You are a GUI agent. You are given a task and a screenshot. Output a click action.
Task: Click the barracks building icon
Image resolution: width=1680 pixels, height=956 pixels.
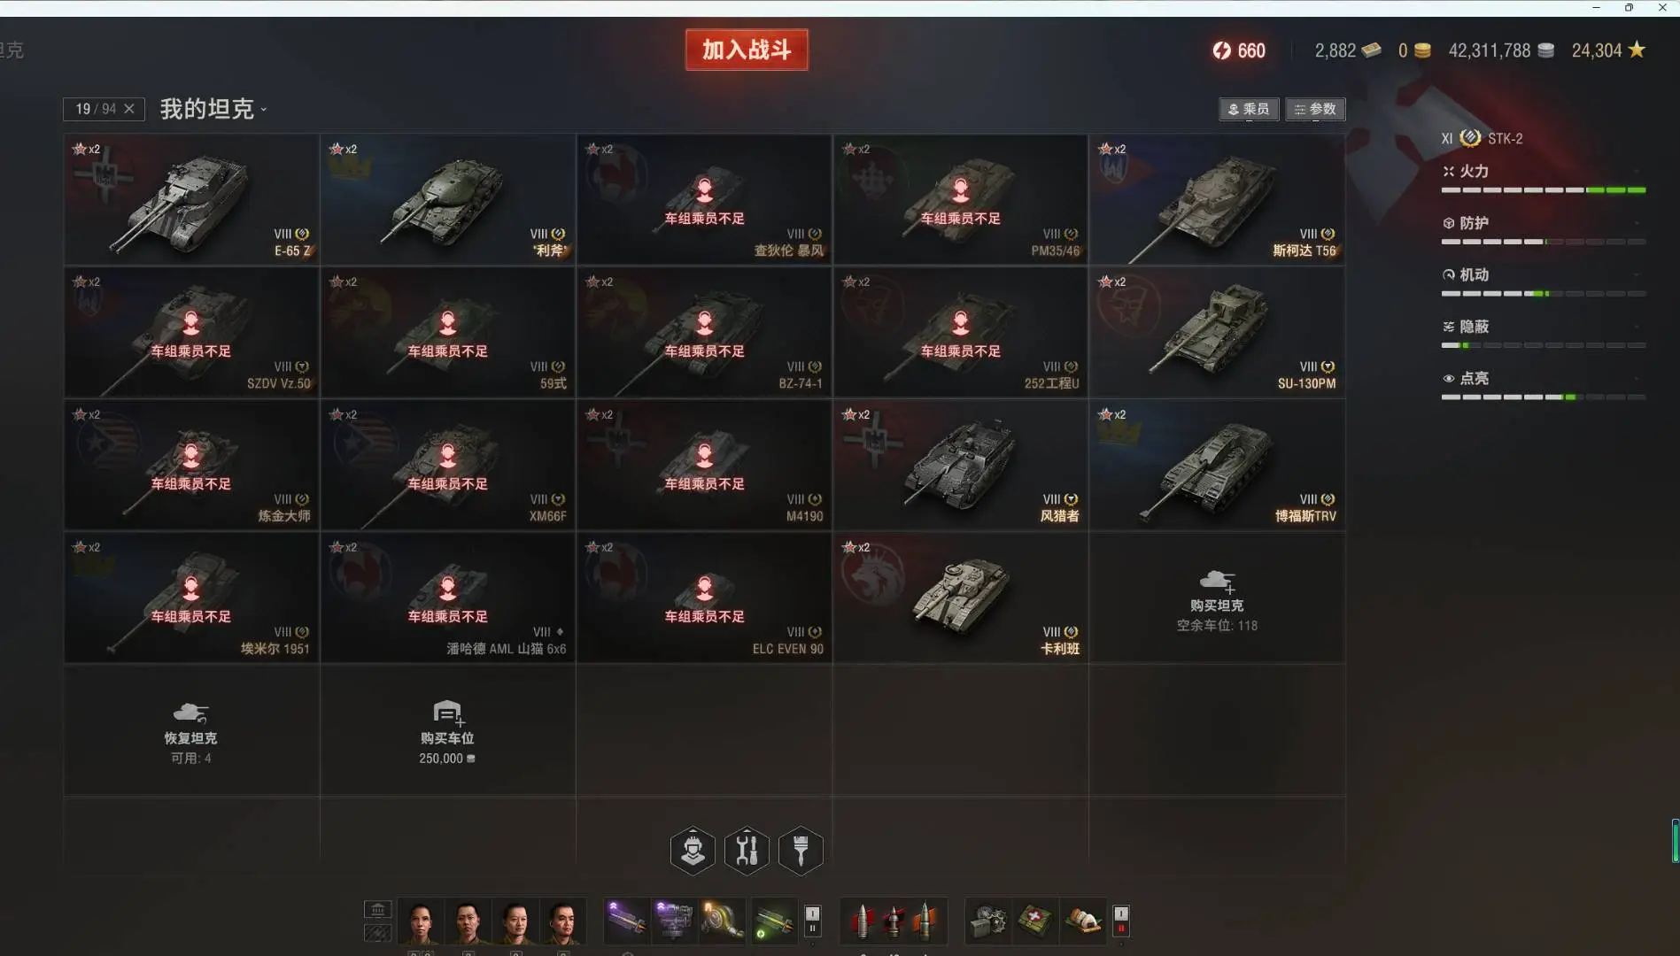[377, 909]
